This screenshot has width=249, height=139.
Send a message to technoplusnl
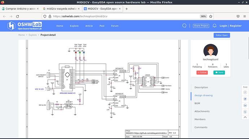click(x=219, y=73)
